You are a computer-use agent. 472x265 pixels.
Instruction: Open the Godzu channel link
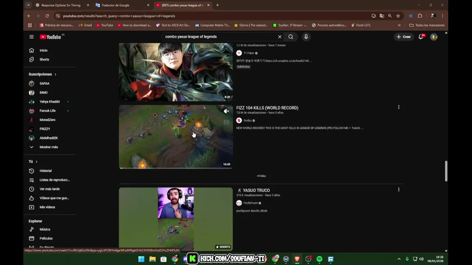pos(248,120)
